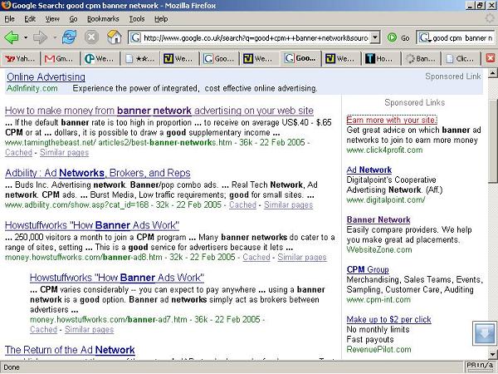Open 'Make up to $2 per click' ad
This screenshot has width=498, height=374.
click(388, 320)
